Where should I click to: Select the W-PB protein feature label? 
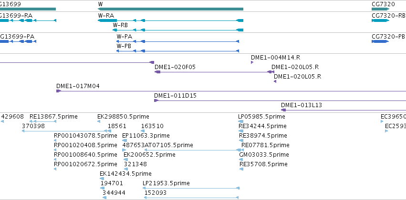tap(124, 46)
